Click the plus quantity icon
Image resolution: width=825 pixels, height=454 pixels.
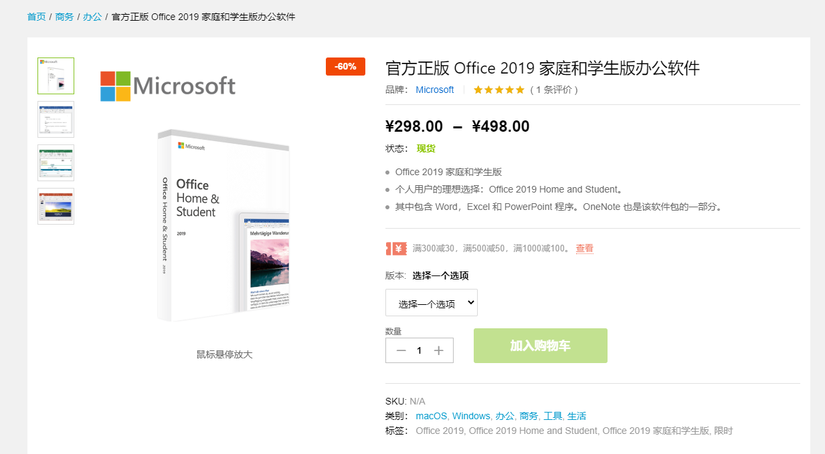[x=438, y=350]
